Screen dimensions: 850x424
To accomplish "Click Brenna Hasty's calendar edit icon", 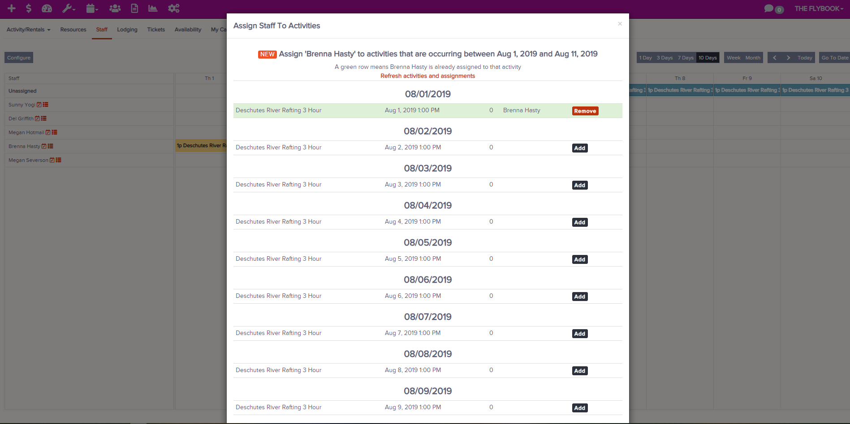I will 44,146.
